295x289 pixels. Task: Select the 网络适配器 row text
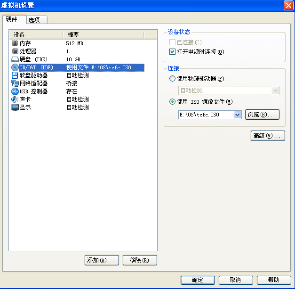pyautogui.click(x=34, y=83)
